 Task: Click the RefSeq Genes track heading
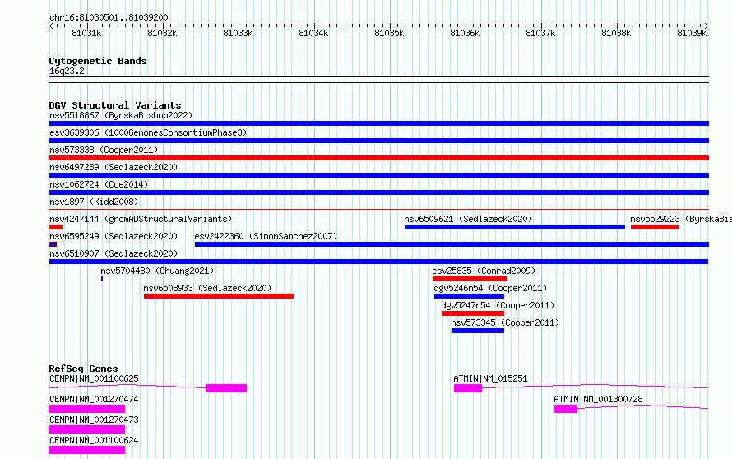83,369
